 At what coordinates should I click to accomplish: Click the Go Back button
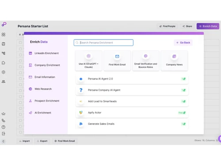[183, 42]
